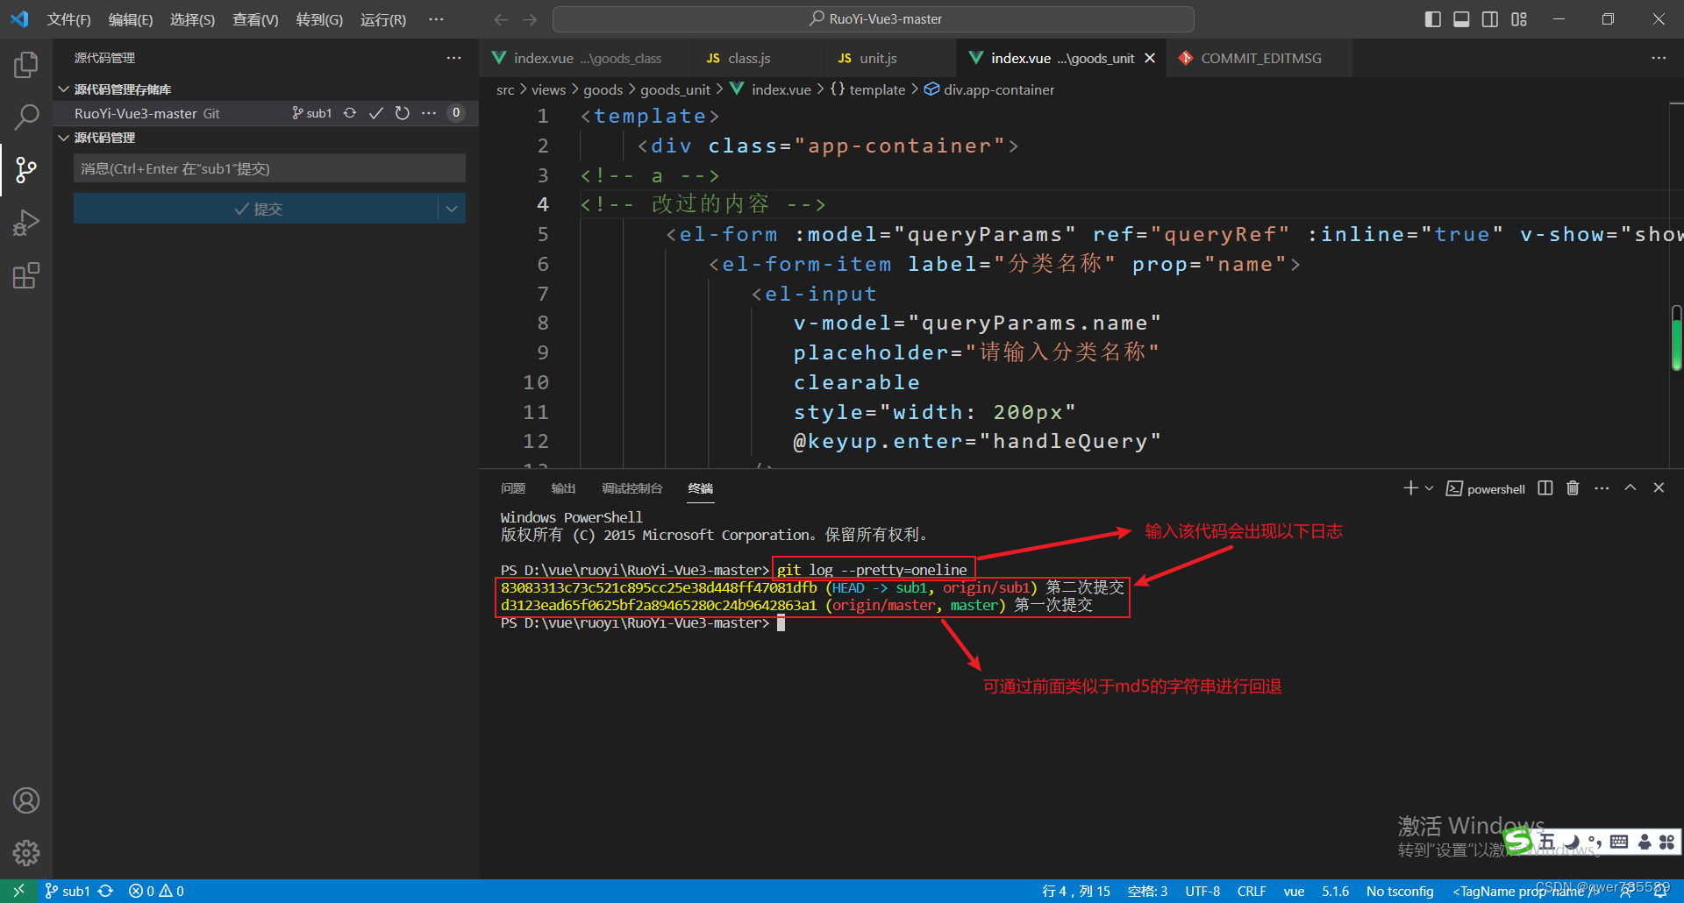The image size is (1684, 903).
Task: Open more actions for RuoYi-Vue3-master repository
Action: pyautogui.click(x=429, y=113)
